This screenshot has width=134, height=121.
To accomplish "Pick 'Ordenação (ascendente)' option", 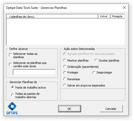I will tap(65, 66).
